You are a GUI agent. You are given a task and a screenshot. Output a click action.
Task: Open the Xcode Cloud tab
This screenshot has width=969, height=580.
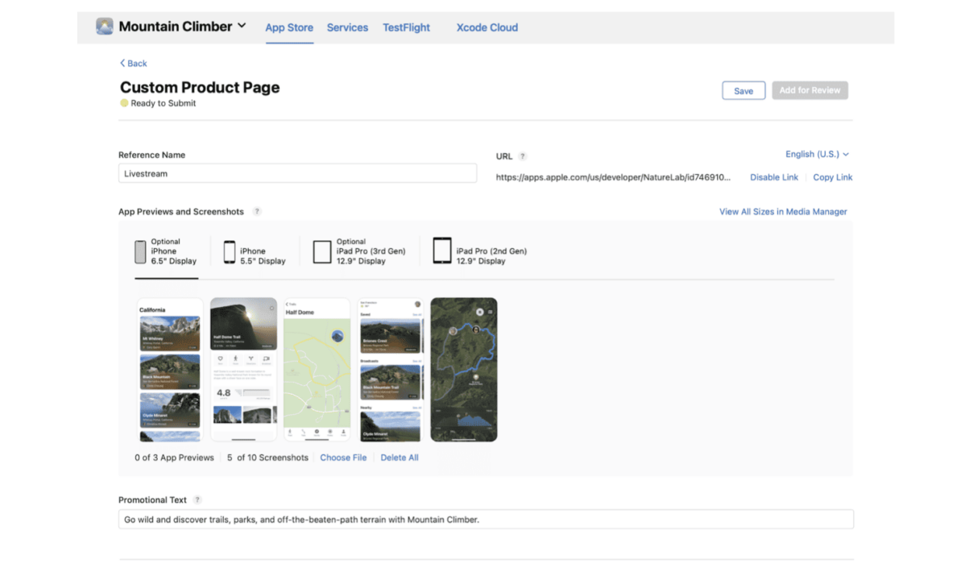[x=487, y=27]
